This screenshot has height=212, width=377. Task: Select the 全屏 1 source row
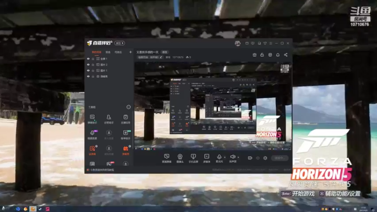109,58
